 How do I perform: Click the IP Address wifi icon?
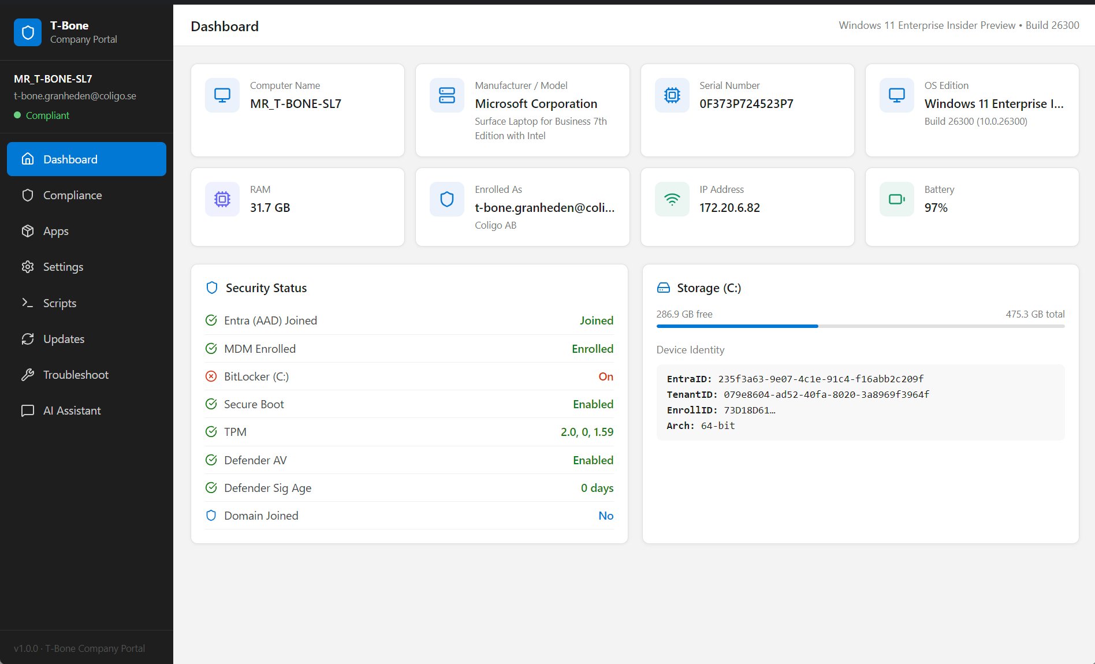[x=672, y=199]
